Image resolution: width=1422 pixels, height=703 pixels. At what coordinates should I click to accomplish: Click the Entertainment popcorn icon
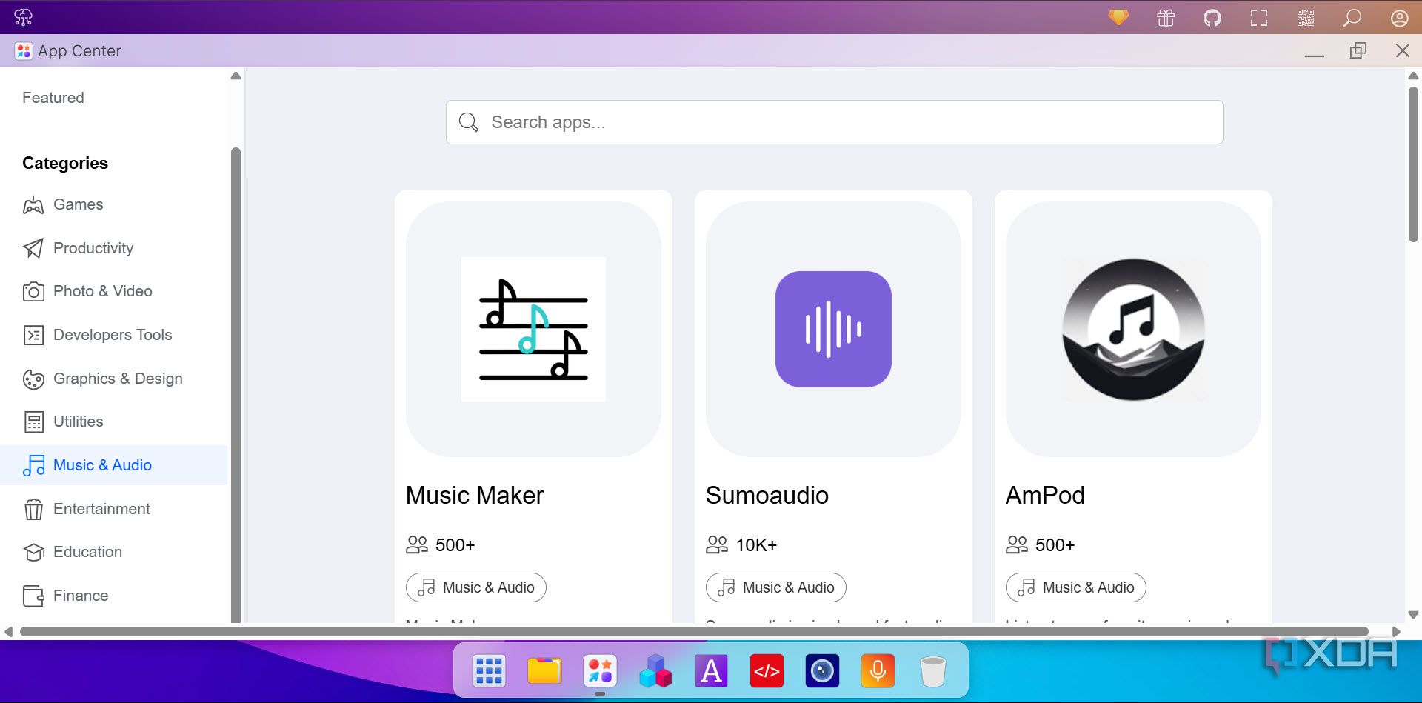(33, 509)
